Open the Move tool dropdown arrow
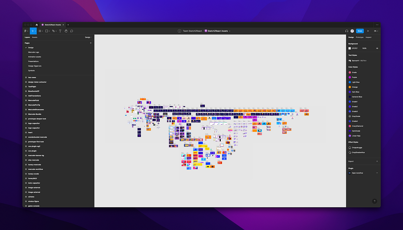Image resolution: width=403 pixels, height=230 pixels. 36,31
